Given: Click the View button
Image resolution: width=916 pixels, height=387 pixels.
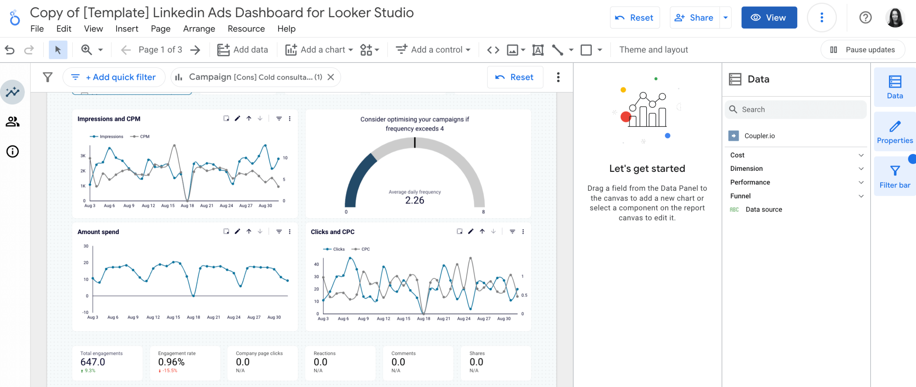Looking at the screenshot, I should [x=769, y=17].
